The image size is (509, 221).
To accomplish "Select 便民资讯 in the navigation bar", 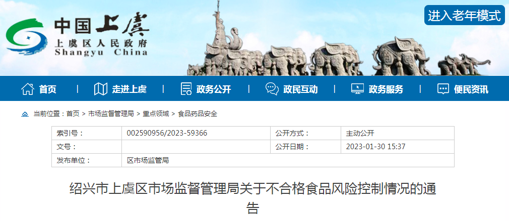I will tap(471, 89).
